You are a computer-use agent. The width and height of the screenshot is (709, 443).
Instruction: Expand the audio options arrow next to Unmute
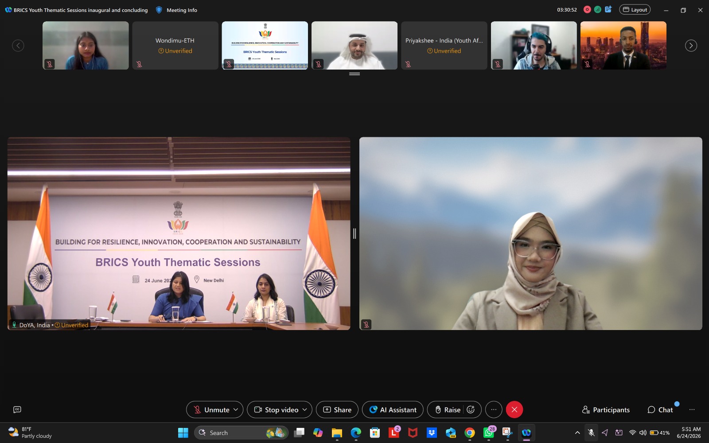click(236, 410)
